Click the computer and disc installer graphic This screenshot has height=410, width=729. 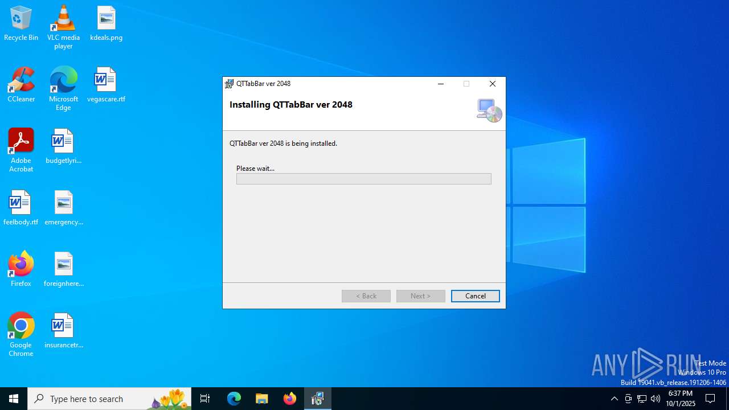click(x=489, y=110)
